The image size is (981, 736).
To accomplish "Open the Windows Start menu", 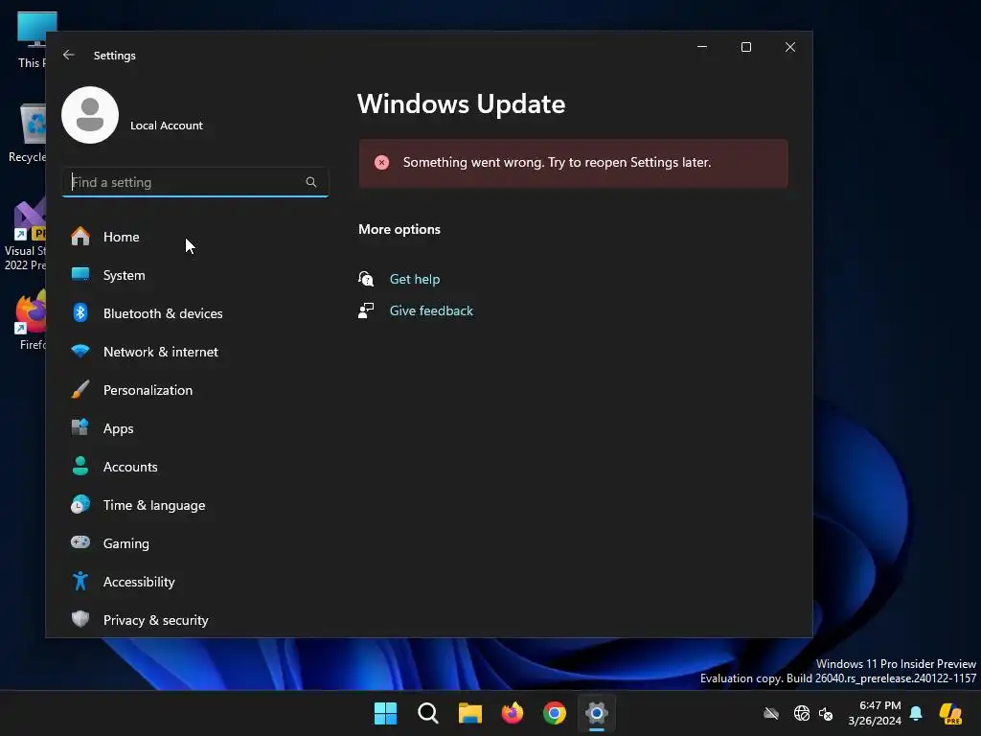I will [385, 713].
